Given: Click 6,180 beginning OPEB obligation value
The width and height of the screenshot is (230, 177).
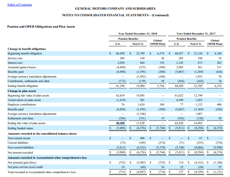Looking at the screenshot, I should click(x=218, y=53).
